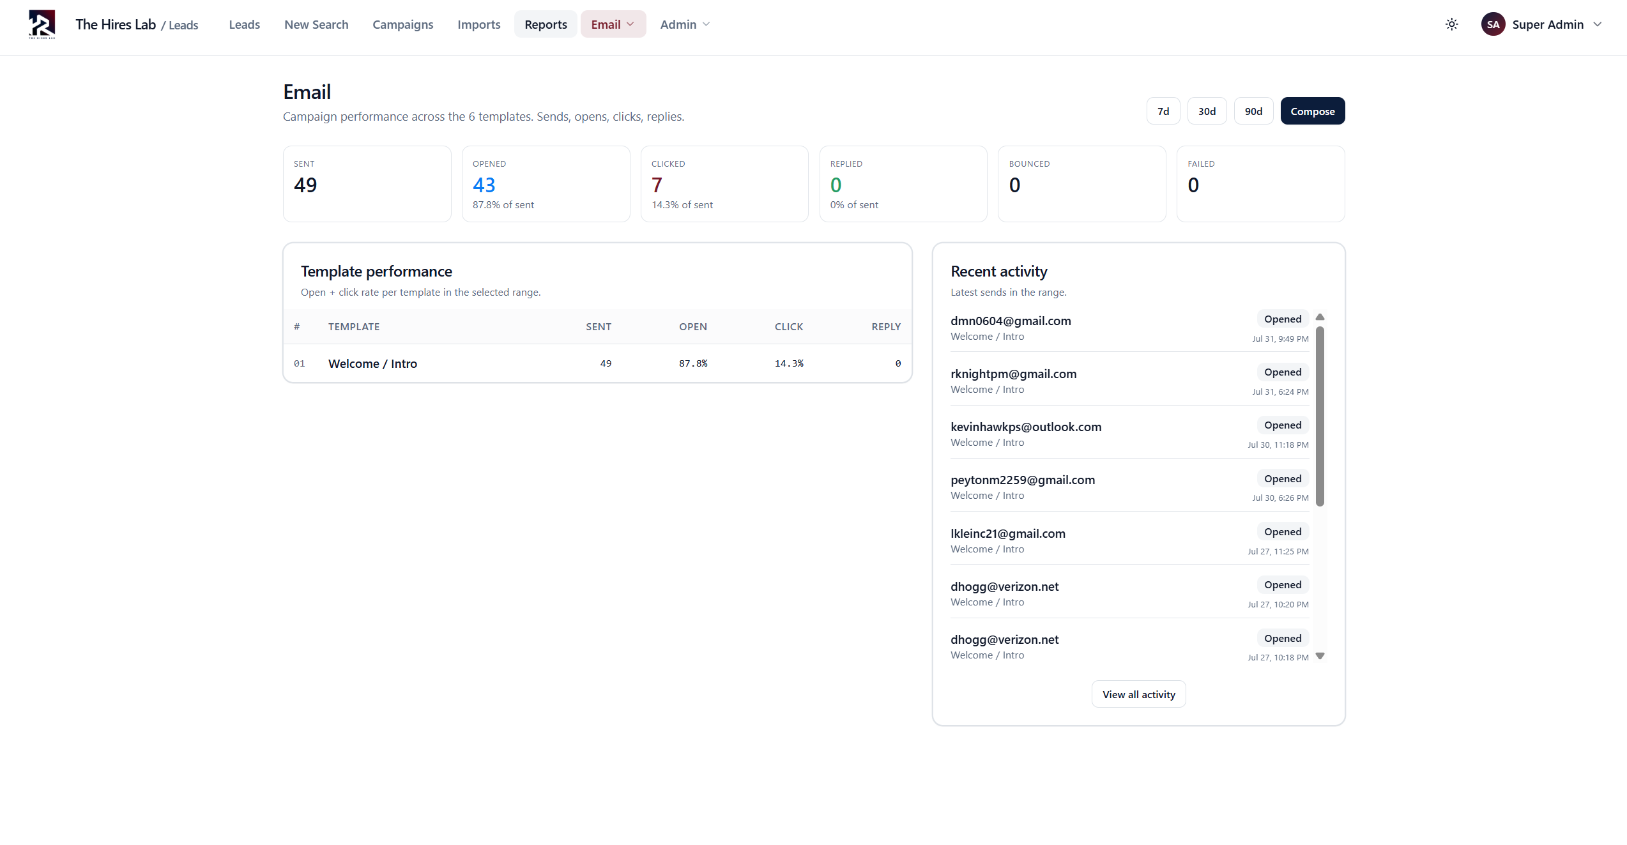Click the Sent stat card showing 49

coord(367,184)
